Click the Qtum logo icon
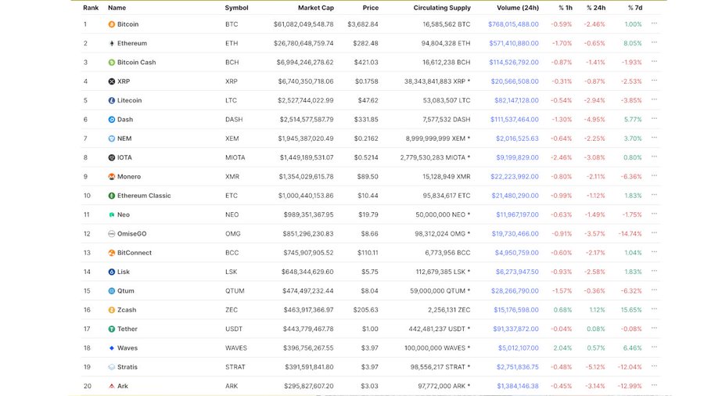Viewport: 704px width, 396px height. [111, 291]
